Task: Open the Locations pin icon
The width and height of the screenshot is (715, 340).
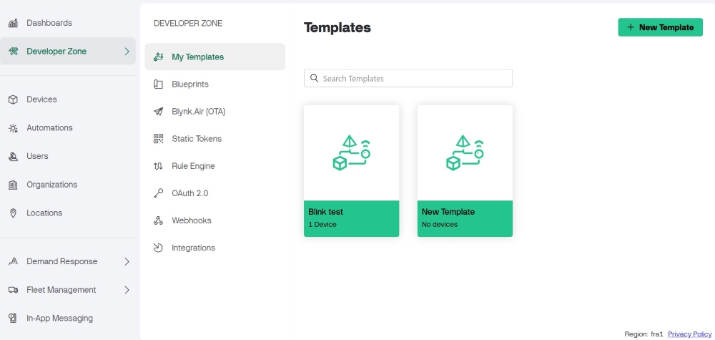Action: [13, 213]
